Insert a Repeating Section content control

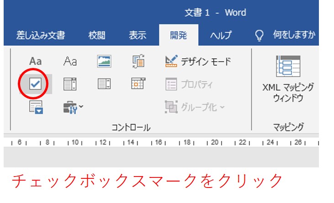point(35,107)
